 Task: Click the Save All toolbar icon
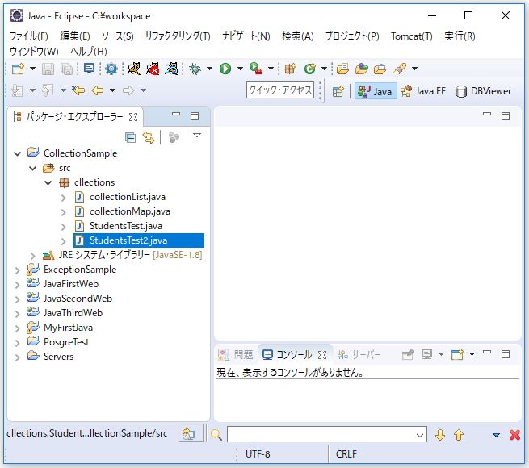[x=66, y=69]
